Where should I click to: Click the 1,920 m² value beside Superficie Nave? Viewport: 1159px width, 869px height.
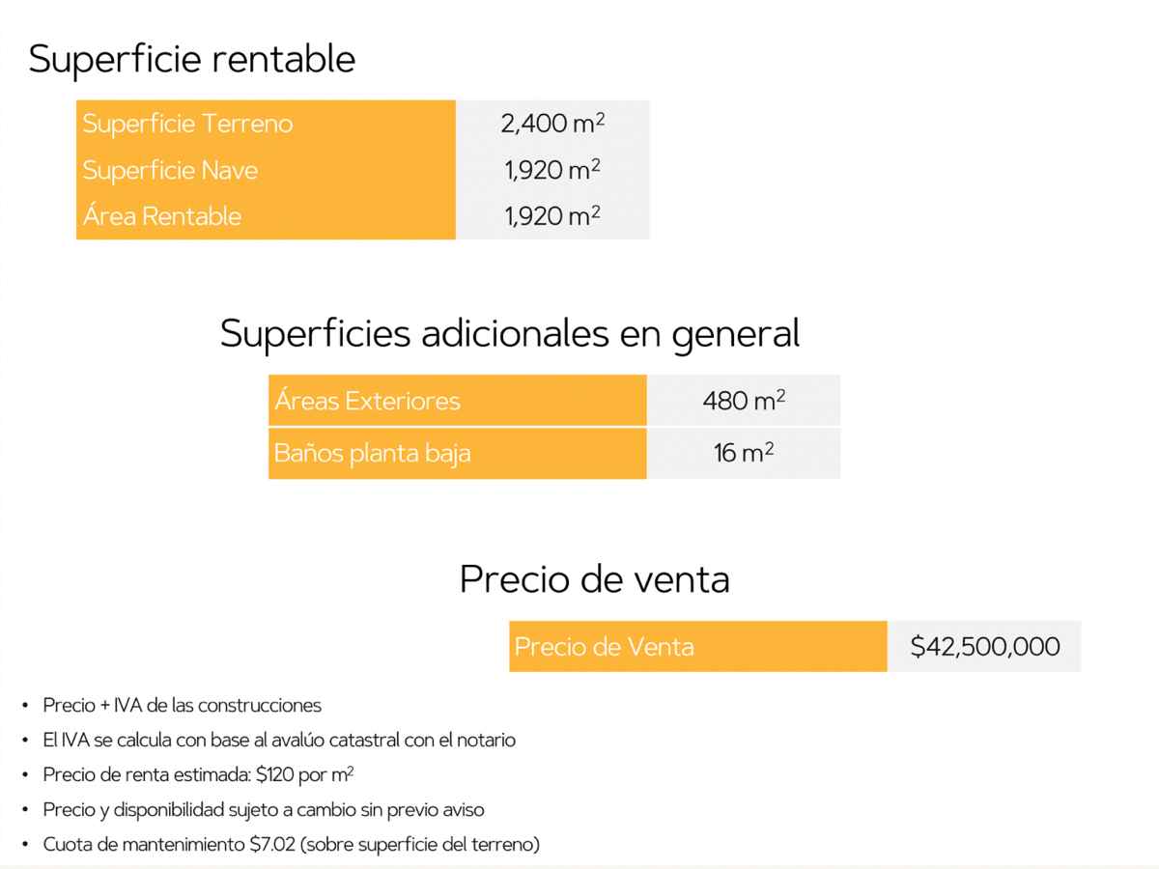(x=552, y=170)
